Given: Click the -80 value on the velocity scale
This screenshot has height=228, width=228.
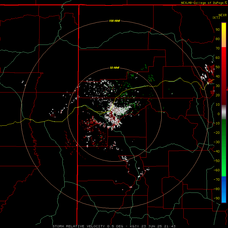Looking at the screenshot, I should coord(217,189).
